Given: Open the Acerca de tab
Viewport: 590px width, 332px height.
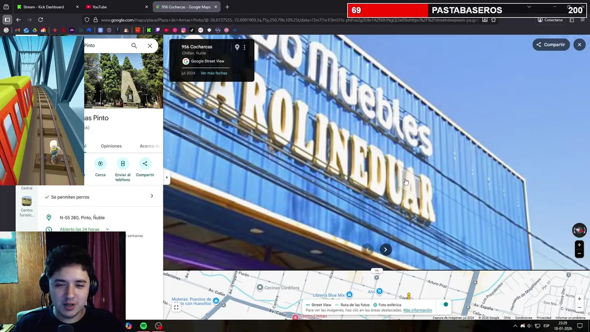Looking at the screenshot, I should (x=150, y=146).
